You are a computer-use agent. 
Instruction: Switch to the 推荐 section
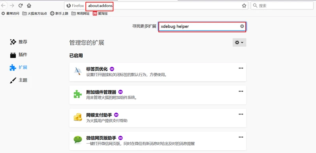[x=19, y=42]
